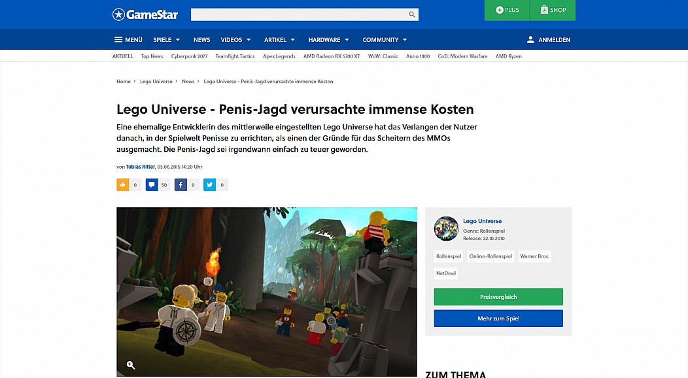The image size is (688, 378).
Task: Expand the COMMUNITY dropdown
Action: [385, 39]
